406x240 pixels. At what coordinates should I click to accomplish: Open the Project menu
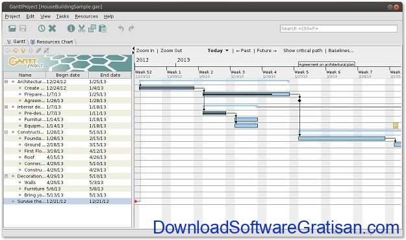point(12,16)
